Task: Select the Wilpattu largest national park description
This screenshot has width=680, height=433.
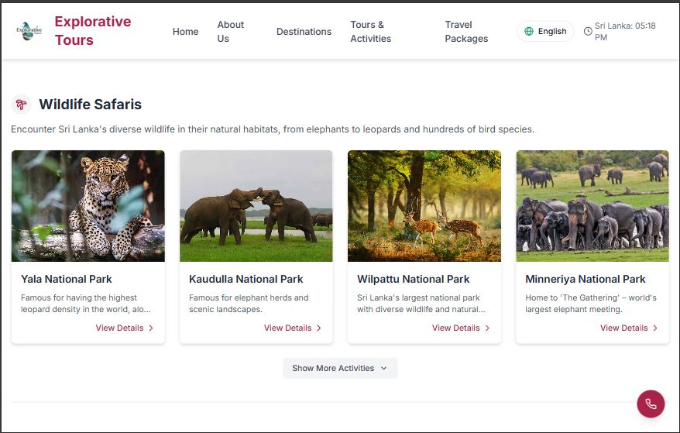Action: 421,304
